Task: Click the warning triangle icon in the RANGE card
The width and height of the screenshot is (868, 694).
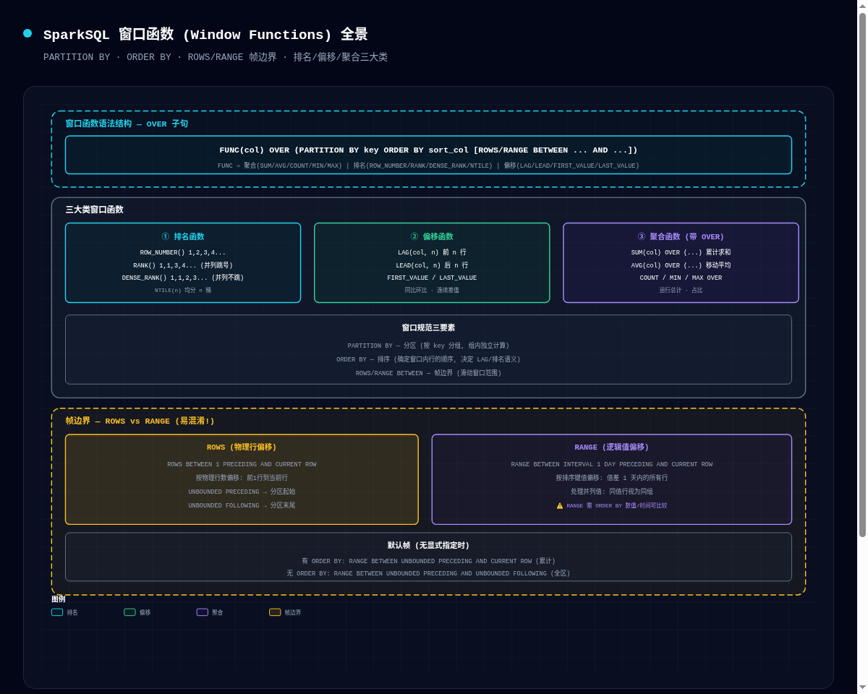Action: pyautogui.click(x=560, y=506)
